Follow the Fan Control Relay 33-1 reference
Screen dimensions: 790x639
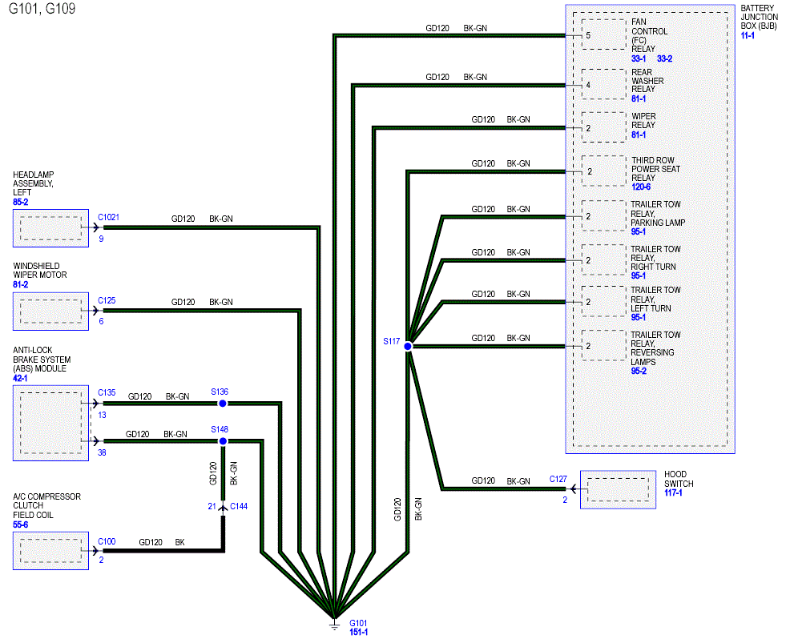click(639, 58)
